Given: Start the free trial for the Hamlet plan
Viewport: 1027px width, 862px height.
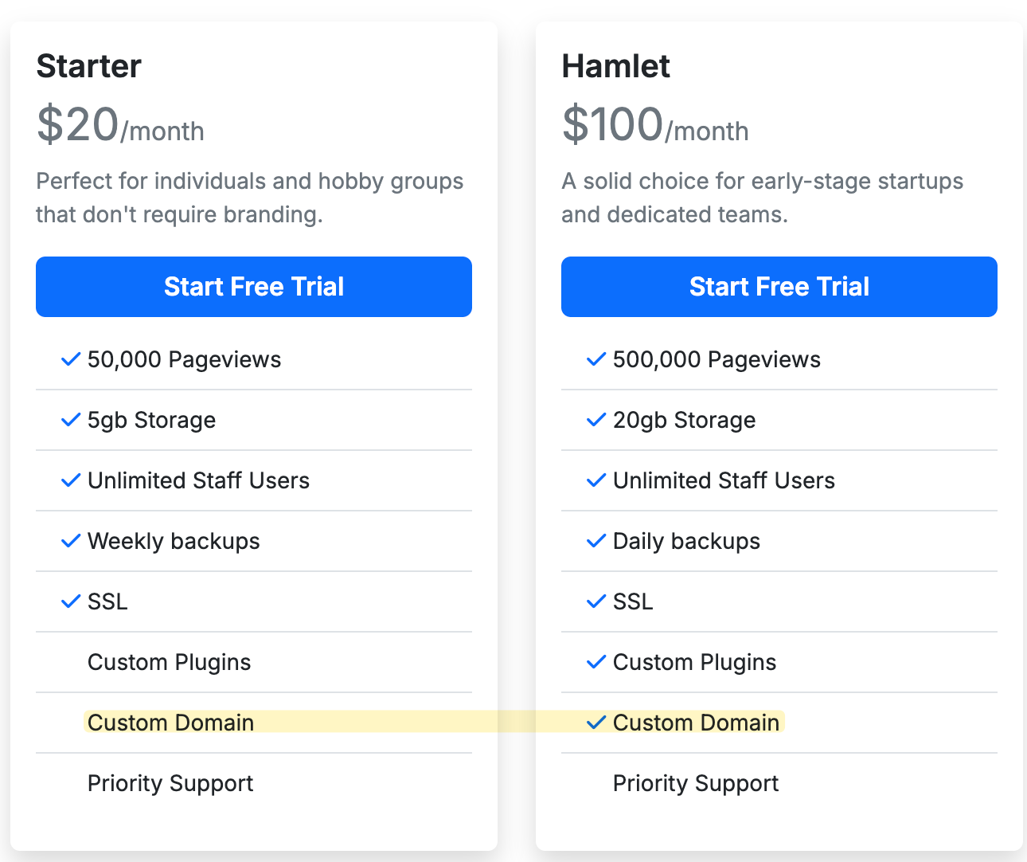Looking at the screenshot, I should click(779, 287).
